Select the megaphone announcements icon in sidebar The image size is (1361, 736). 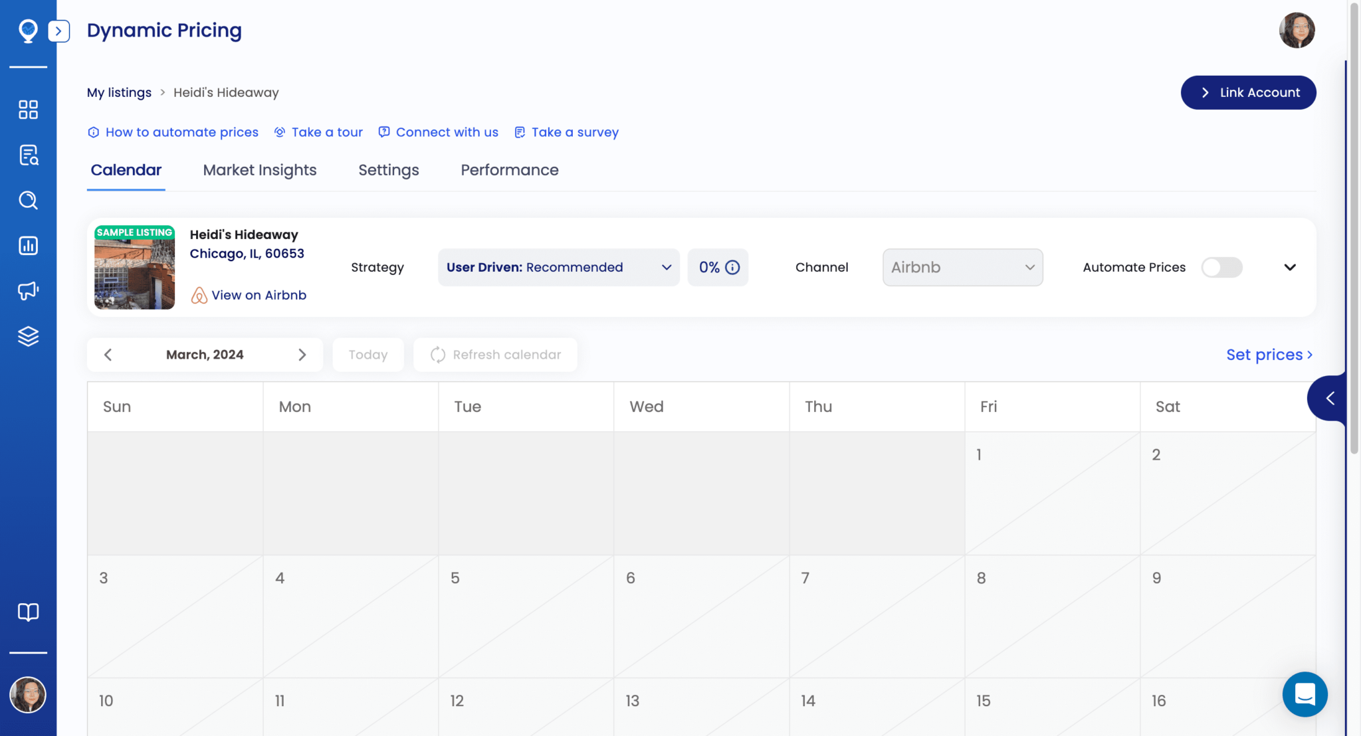28,291
